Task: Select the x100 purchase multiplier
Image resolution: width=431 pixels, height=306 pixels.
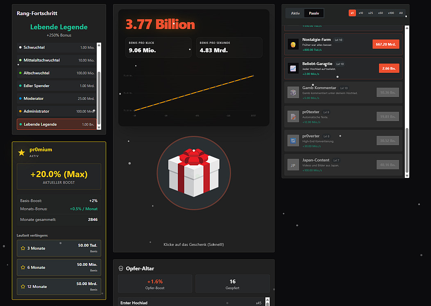Action: [x=391, y=13]
